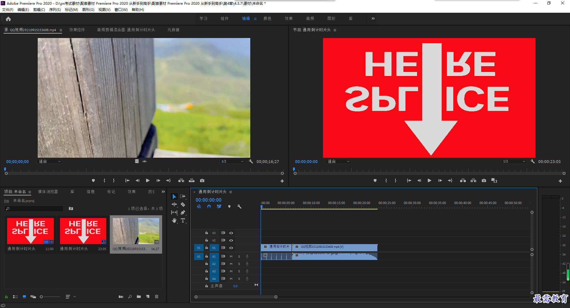Screen dimensions: 570x308
Task: Click Find magnifier icon in project panel
Action: [130, 296]
